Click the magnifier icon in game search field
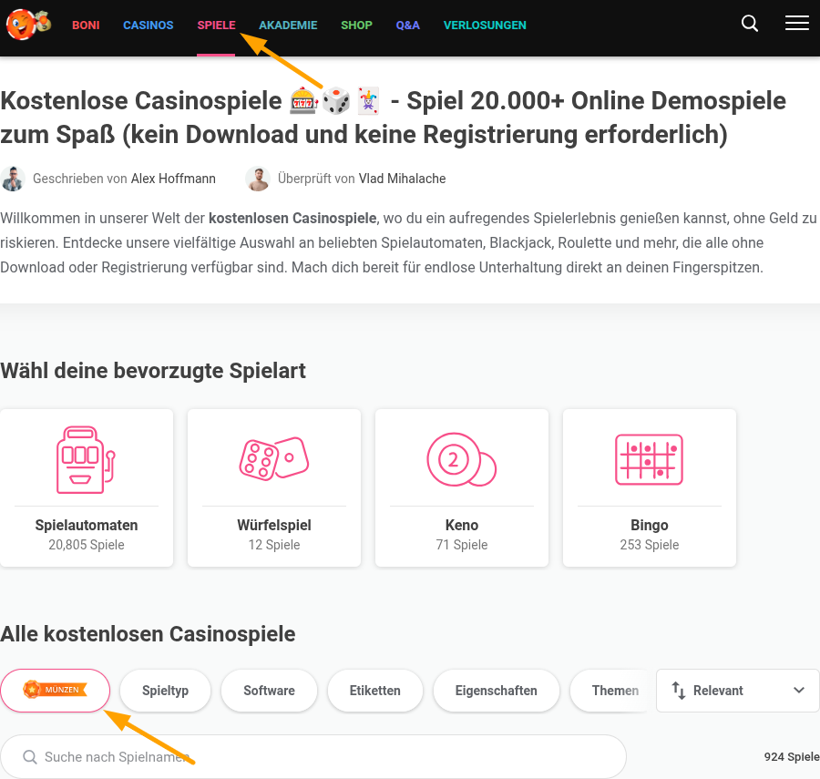This screenshot has height=779, width=820. coord(30,757)
